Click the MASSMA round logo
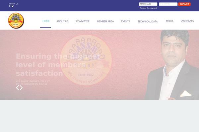Screen dimensions: 199x132 [16, 20]
